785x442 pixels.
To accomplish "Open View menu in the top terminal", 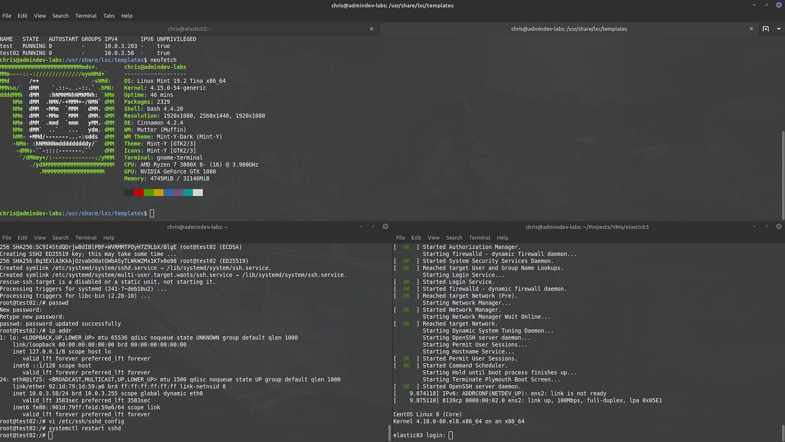I will [x=40, y=16].
